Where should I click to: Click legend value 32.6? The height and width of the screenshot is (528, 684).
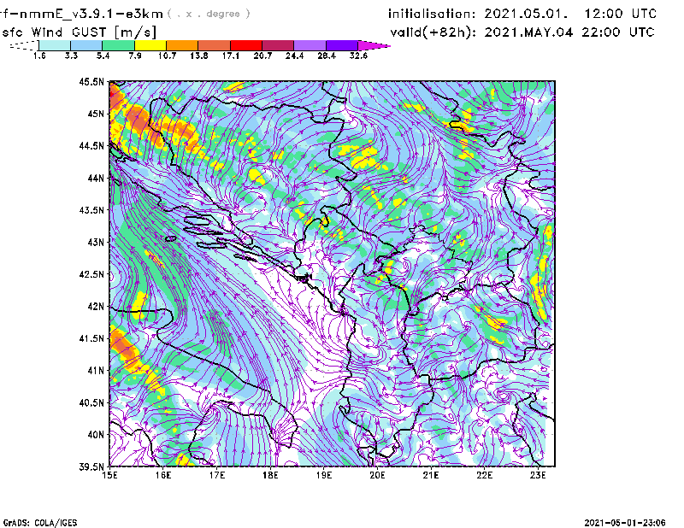[358, 56]
